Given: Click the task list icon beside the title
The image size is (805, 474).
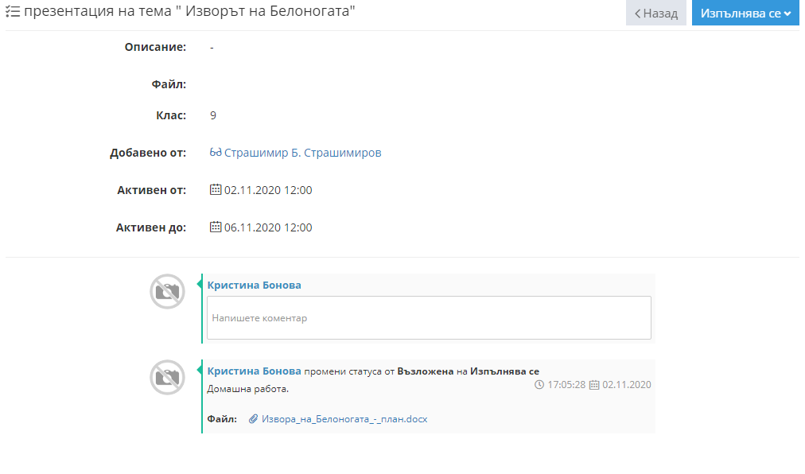Looking at the screenshot, I should [13, 11].
